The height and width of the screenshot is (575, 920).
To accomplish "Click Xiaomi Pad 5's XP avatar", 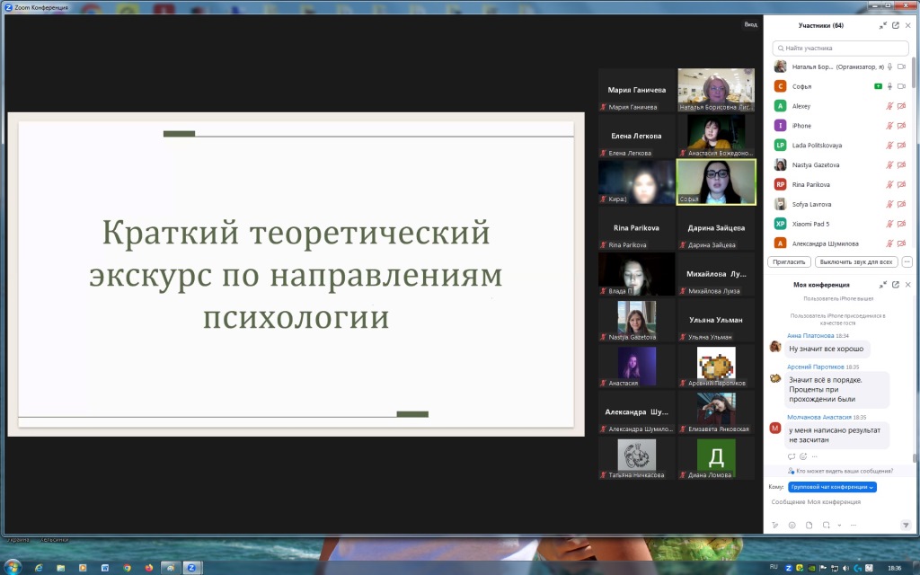I will (780, 224).
